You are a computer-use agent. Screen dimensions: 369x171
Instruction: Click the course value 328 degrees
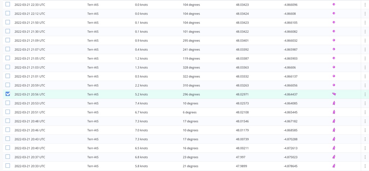pos(191,67)
